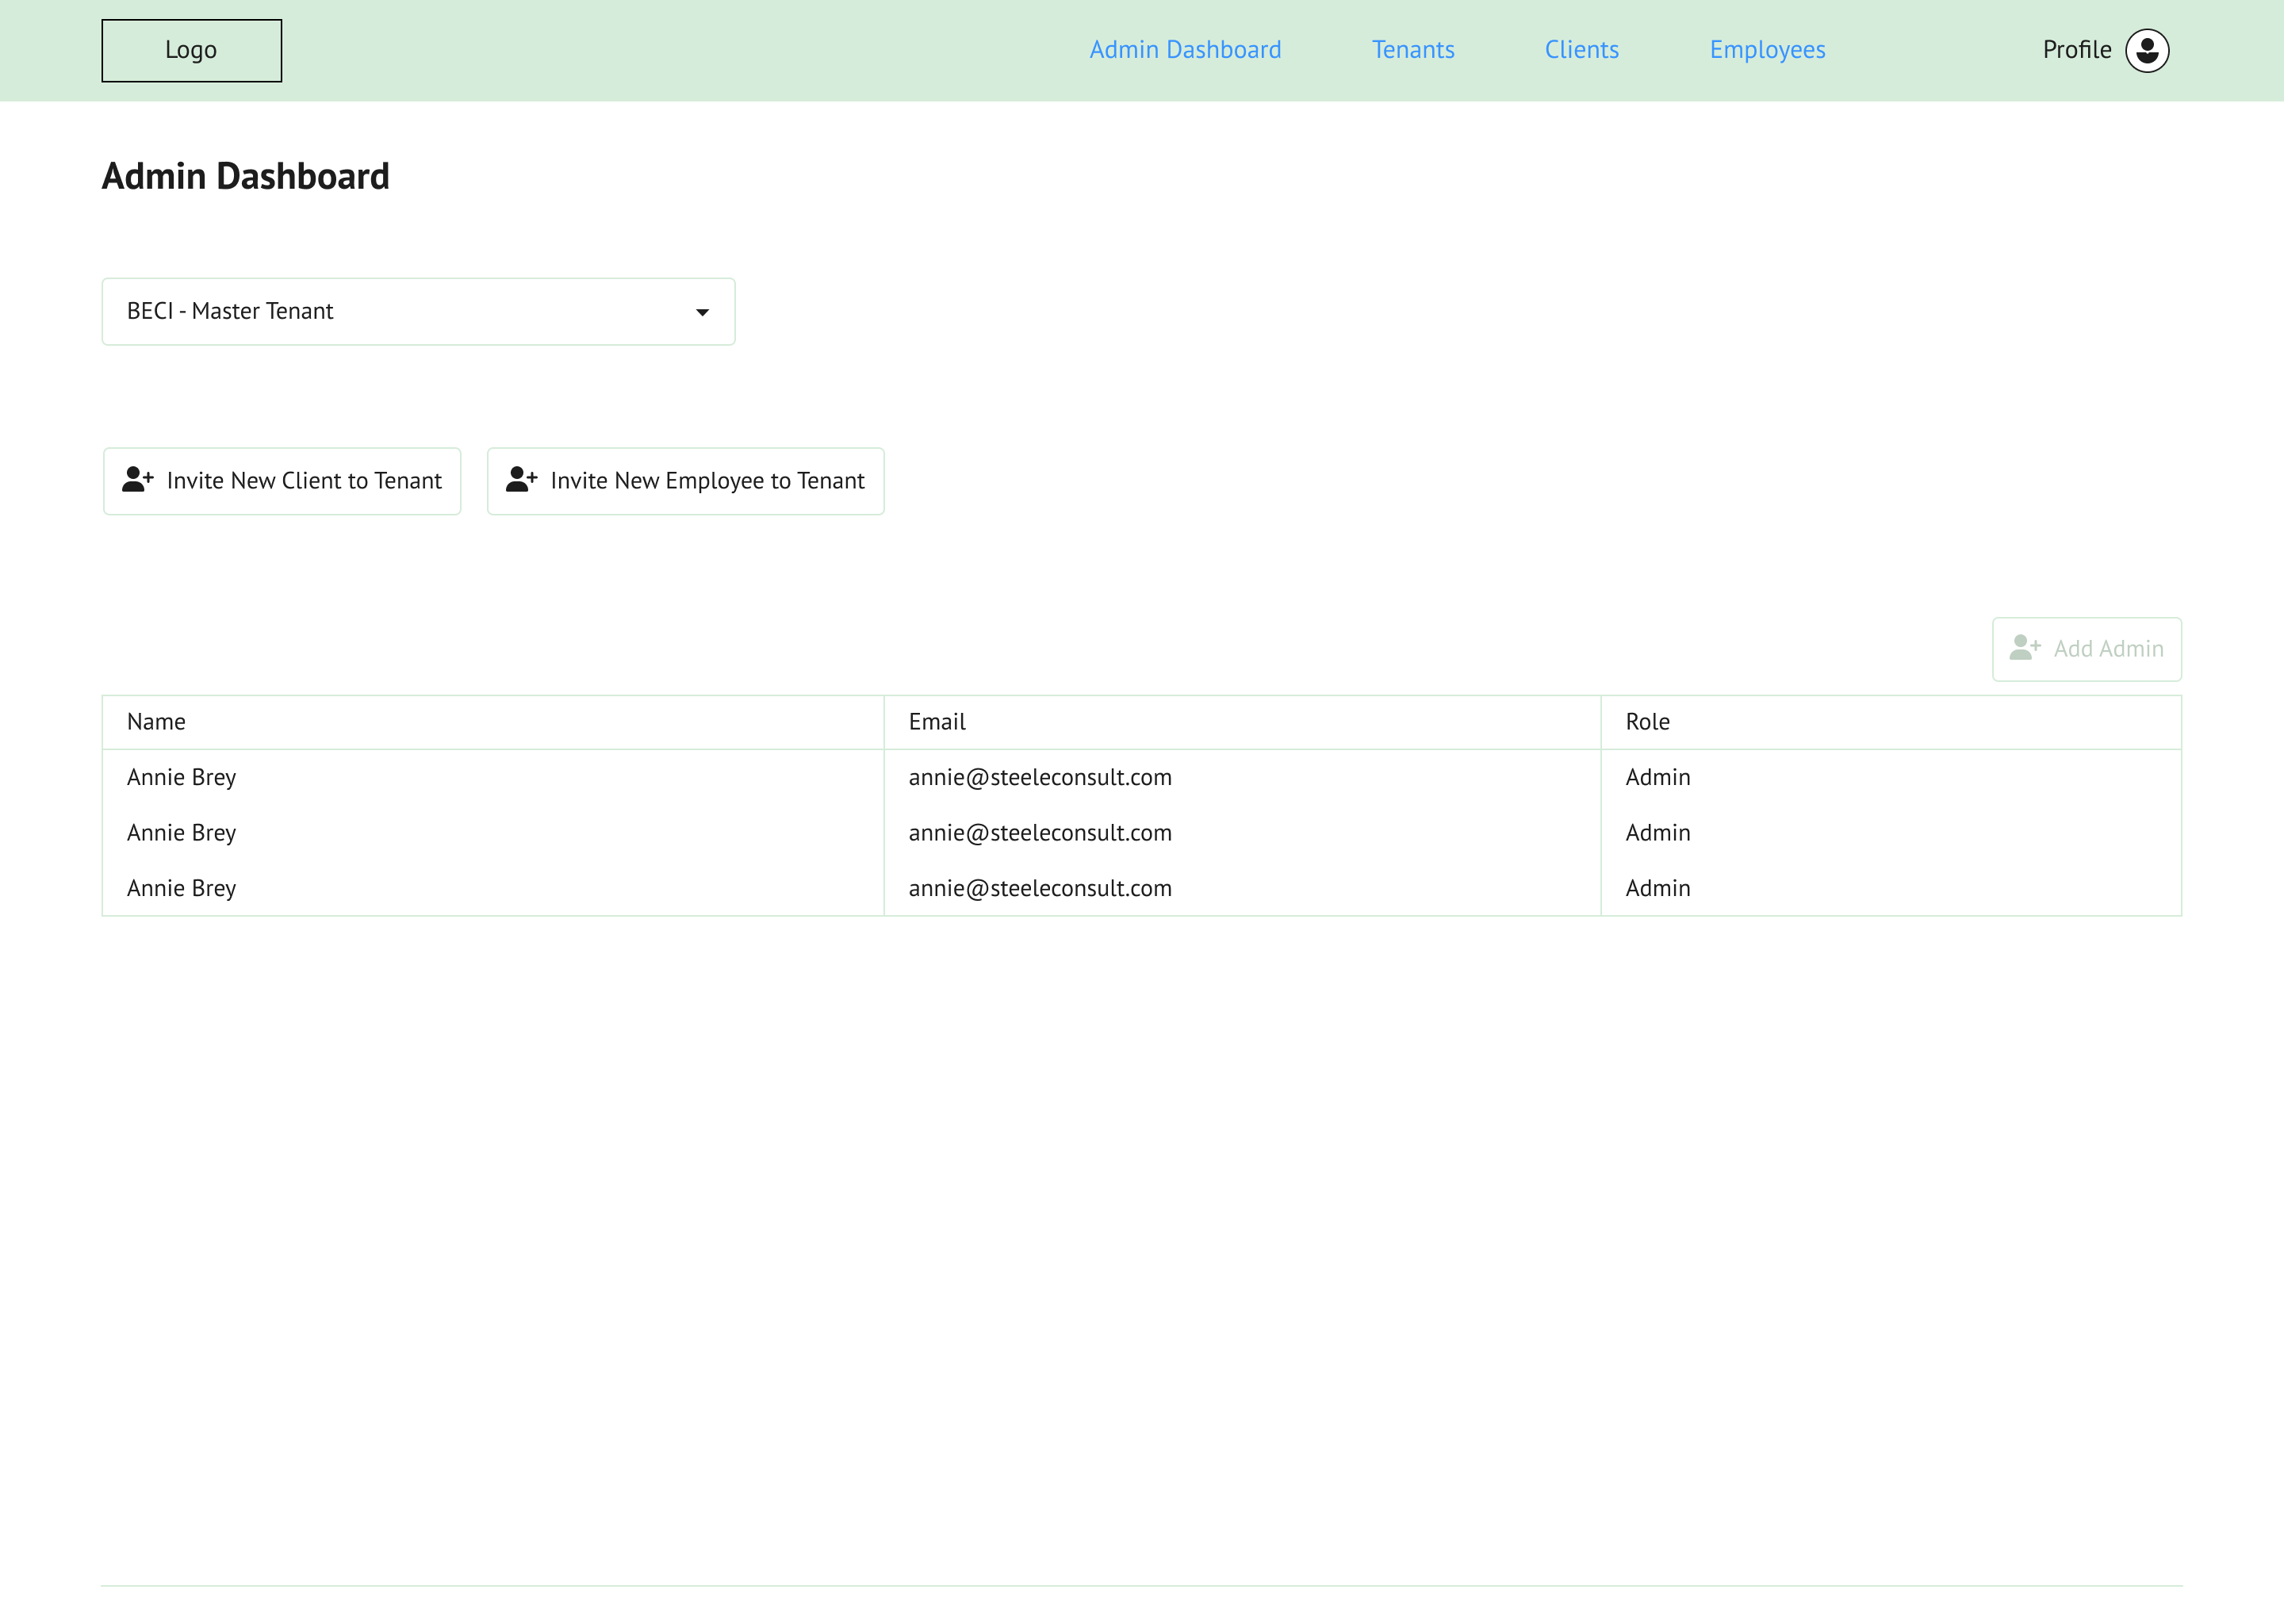
Task: Open the Employees nav link
Action: tap(1767, 50)
